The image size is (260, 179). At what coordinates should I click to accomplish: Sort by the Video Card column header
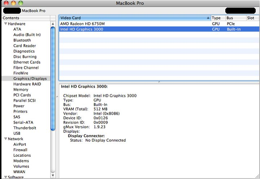pyautogui.click(x=135, y=18)
